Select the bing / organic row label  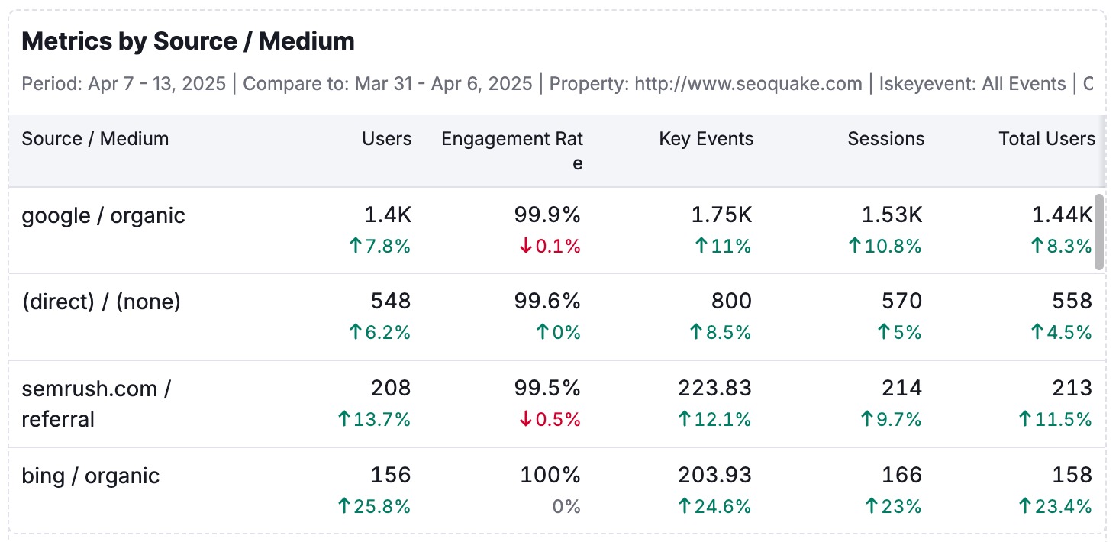coord(90,476)
